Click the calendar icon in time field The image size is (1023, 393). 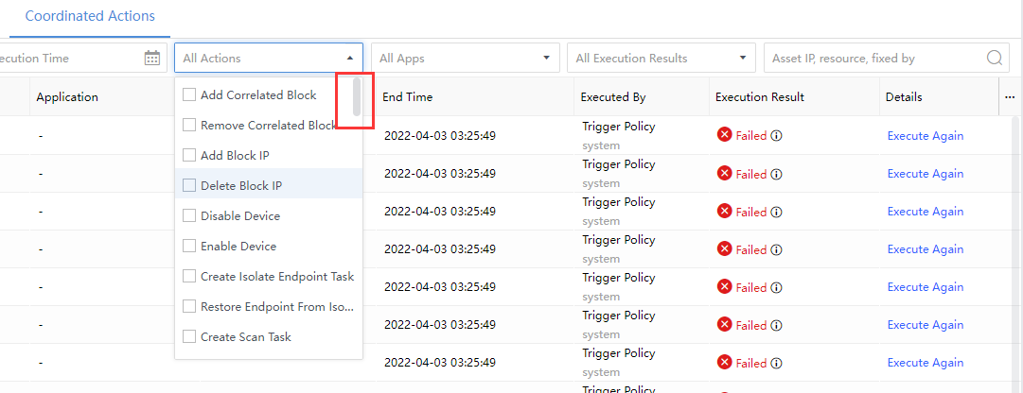click(152, 58)
